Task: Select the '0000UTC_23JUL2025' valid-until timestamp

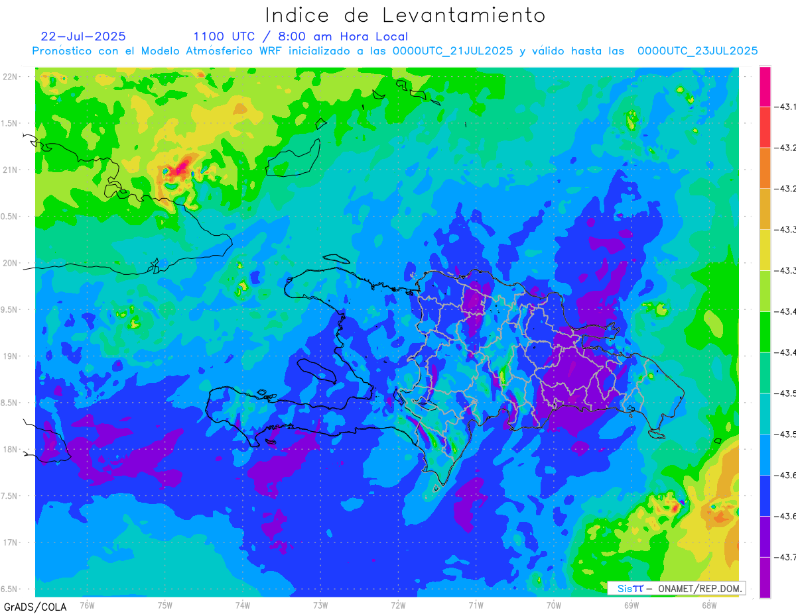Action: click(x=697, y=51)
